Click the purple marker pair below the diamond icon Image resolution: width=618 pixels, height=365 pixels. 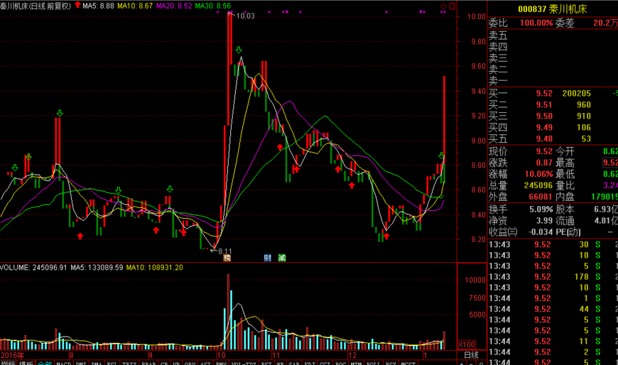coord(443,12)
